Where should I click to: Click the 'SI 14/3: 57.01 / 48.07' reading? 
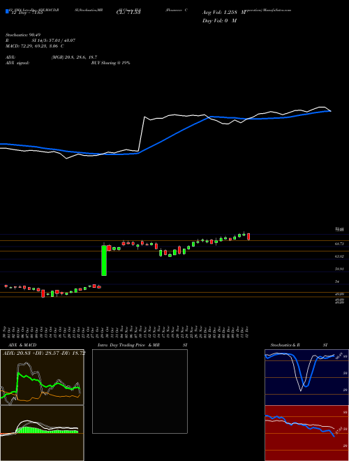tap(54, 41)
